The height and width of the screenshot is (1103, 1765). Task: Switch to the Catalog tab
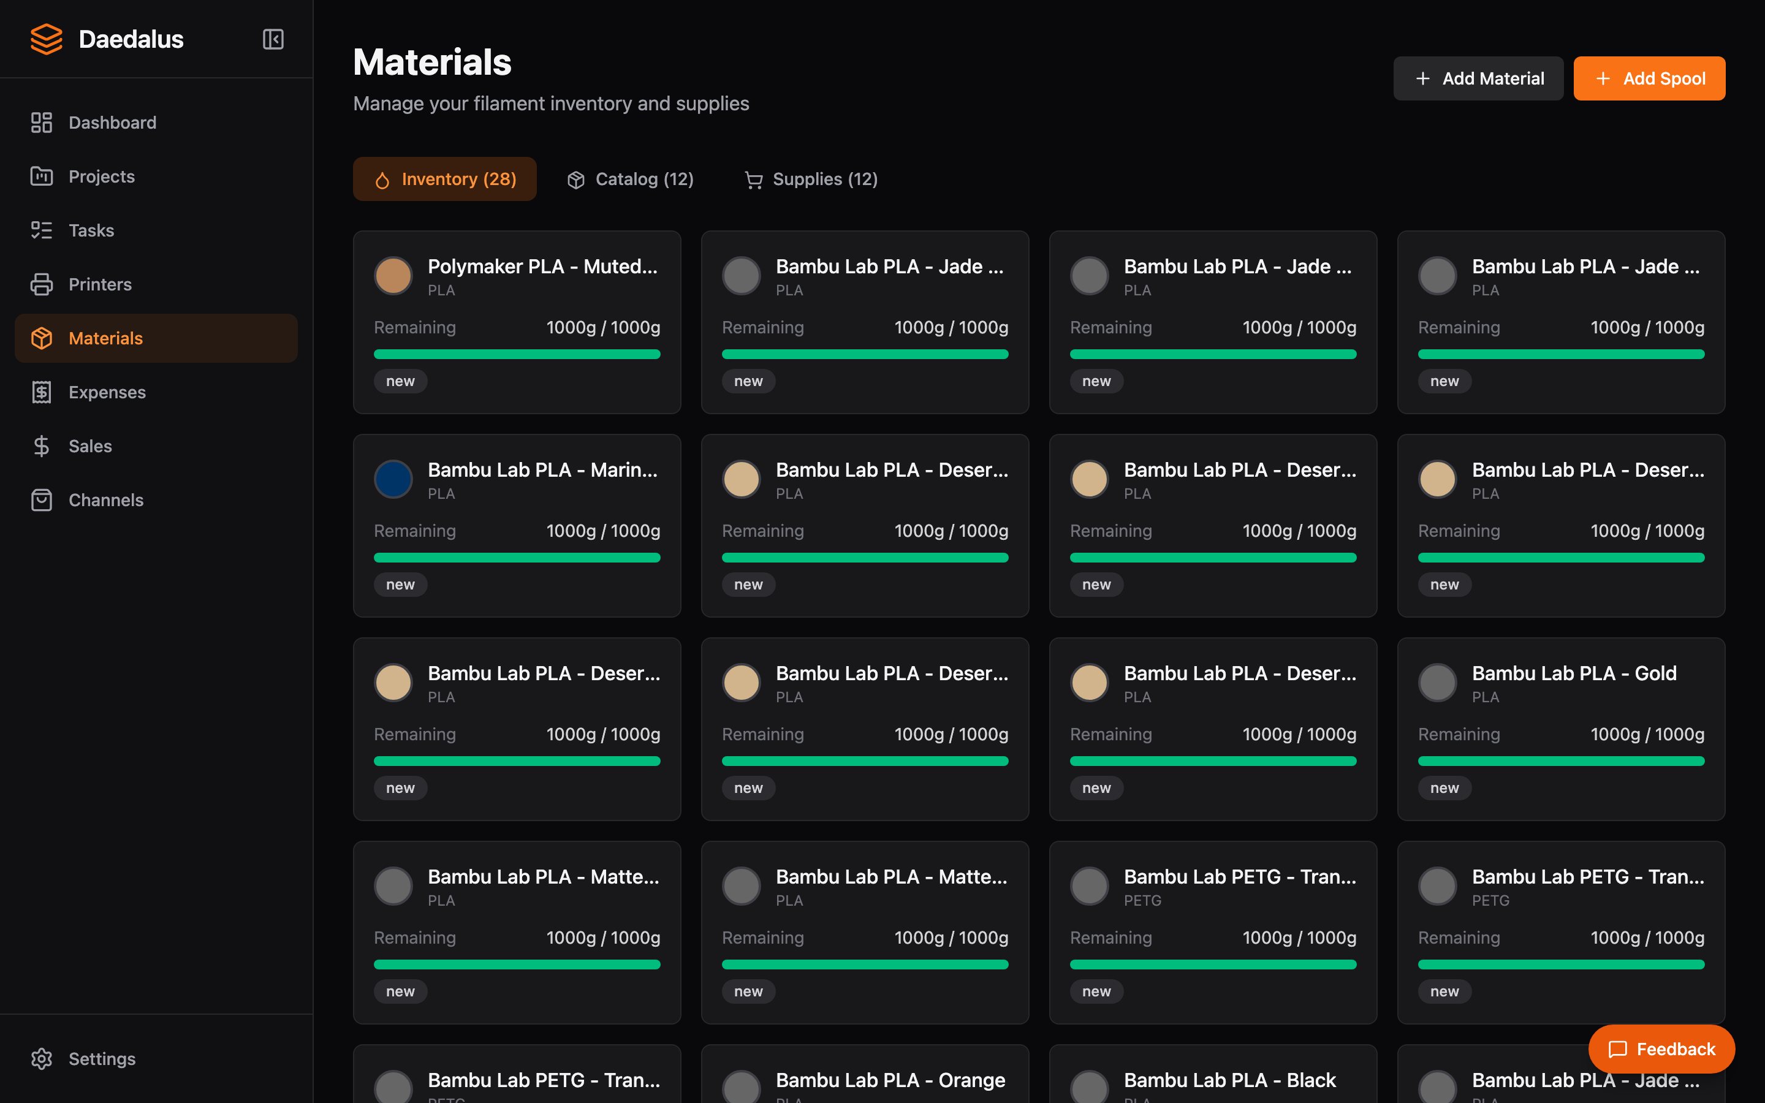coord(629,179)
